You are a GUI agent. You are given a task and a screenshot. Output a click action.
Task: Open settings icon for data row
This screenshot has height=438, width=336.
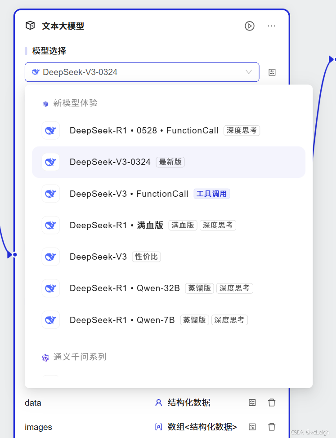(x=252, y=403)
